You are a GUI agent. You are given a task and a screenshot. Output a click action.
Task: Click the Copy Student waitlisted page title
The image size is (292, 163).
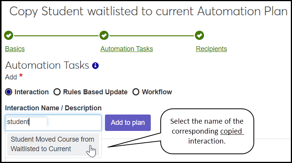tap(148, 11)
